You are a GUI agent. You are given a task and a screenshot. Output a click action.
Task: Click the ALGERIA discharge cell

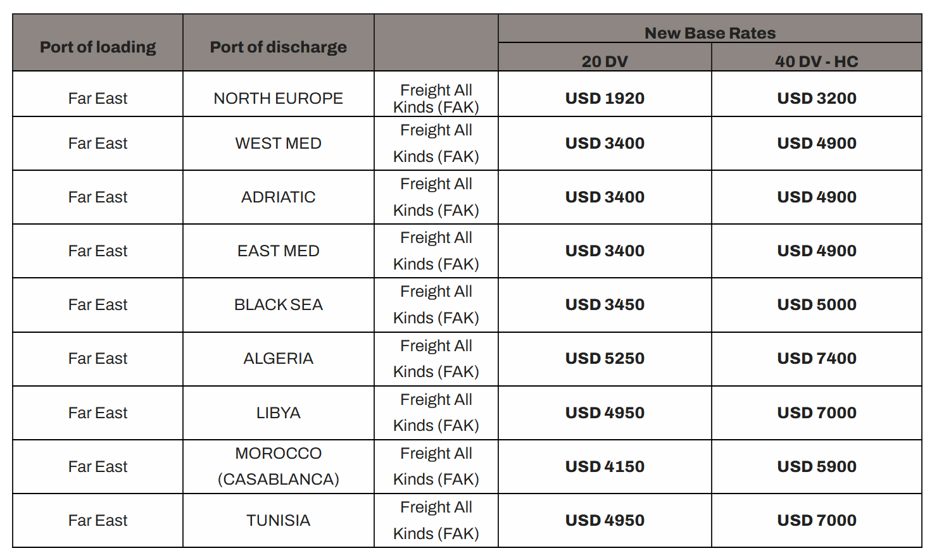[278, 359]
